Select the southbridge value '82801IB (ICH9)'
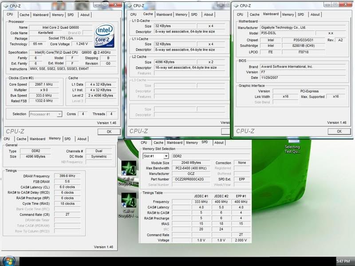 pos(304,46)
